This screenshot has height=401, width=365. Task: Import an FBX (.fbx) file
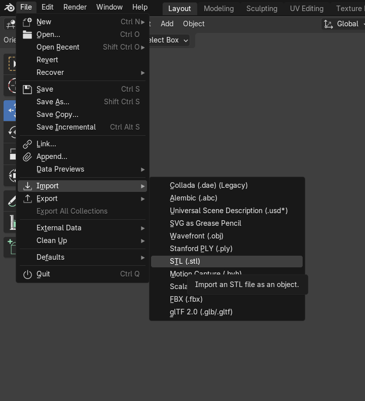(227, 299)
